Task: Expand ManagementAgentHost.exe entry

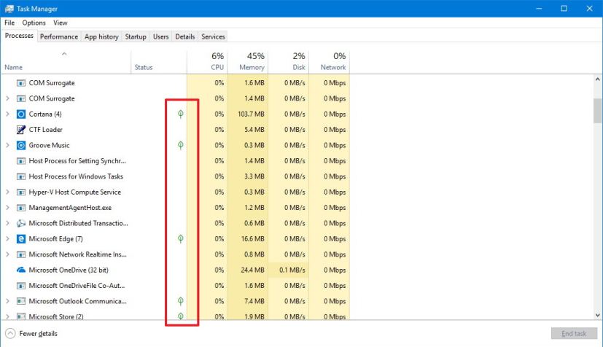Action: (x=7, y=208)
